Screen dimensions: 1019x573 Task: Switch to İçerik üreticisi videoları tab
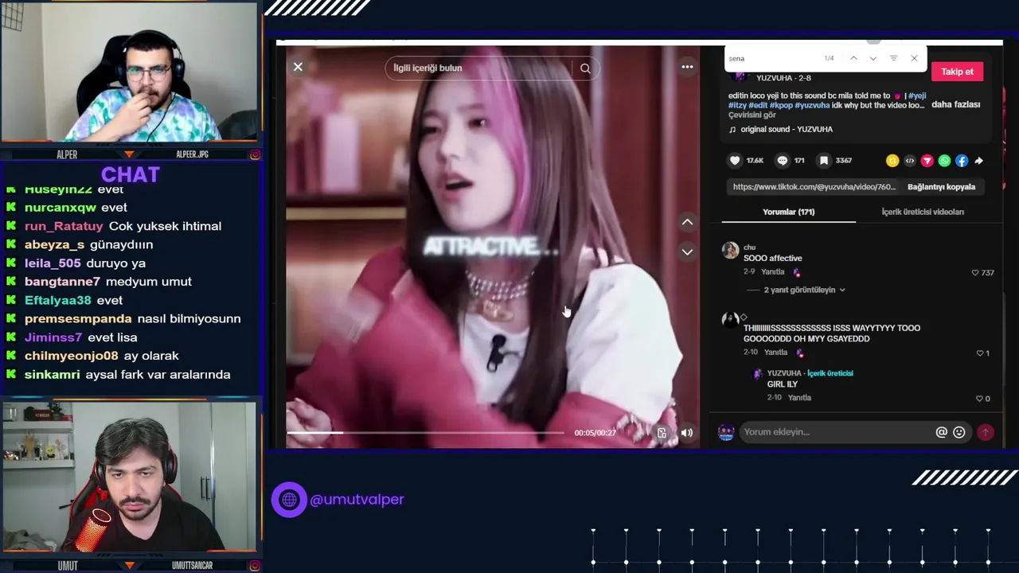pyautogui.click(x=923, y=212)
